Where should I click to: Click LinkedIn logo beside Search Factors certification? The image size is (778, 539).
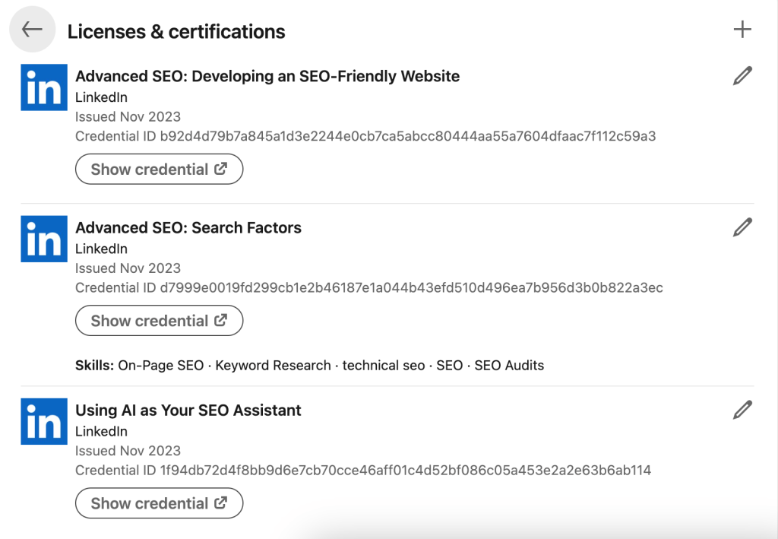point(44,239)
